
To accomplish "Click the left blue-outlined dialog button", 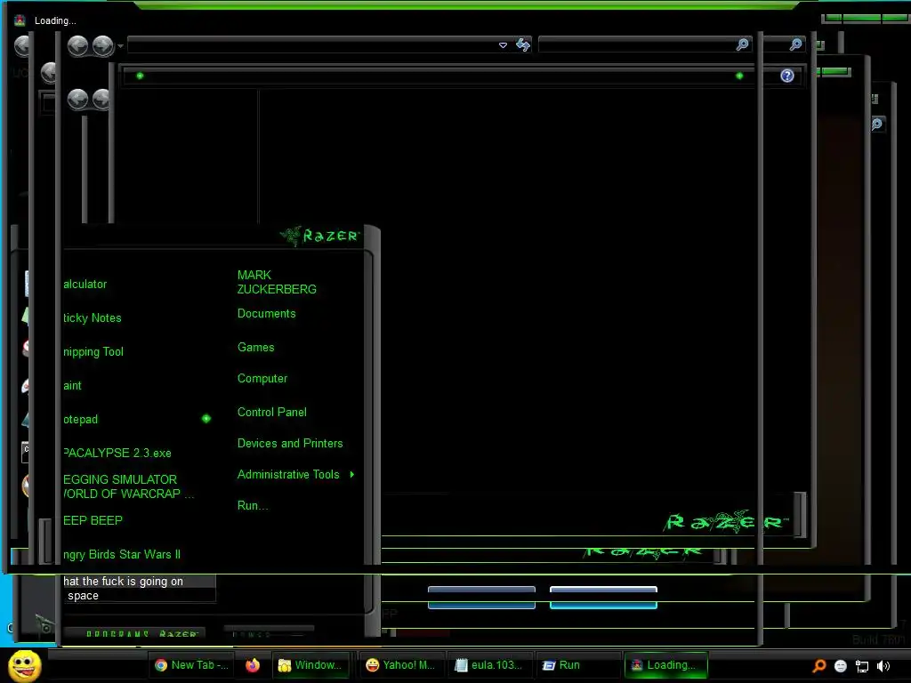I will pos(481,598).
